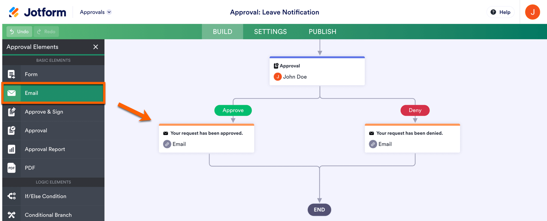Image resolution: width=547 pixels, height=221 pixels.
Task: Click the Approval element icon
Action: (12, 131)
